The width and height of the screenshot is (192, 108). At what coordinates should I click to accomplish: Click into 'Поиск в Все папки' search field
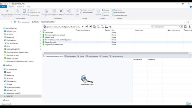(x=165, y=27)
